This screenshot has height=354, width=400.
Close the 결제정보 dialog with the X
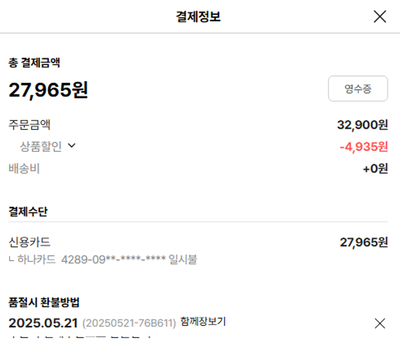tap(380, 17)
